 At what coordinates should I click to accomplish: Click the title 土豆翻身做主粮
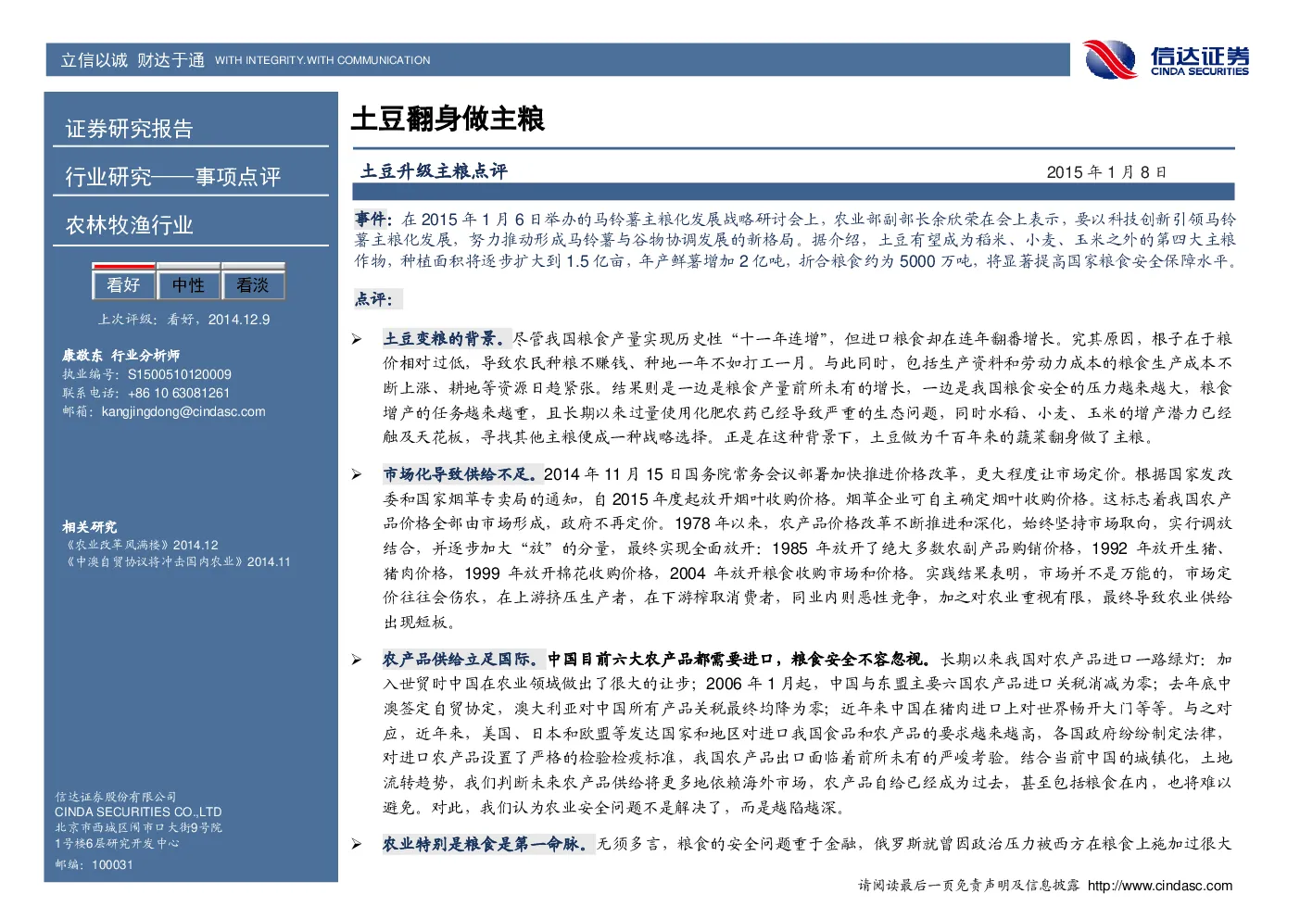point(448,119)
